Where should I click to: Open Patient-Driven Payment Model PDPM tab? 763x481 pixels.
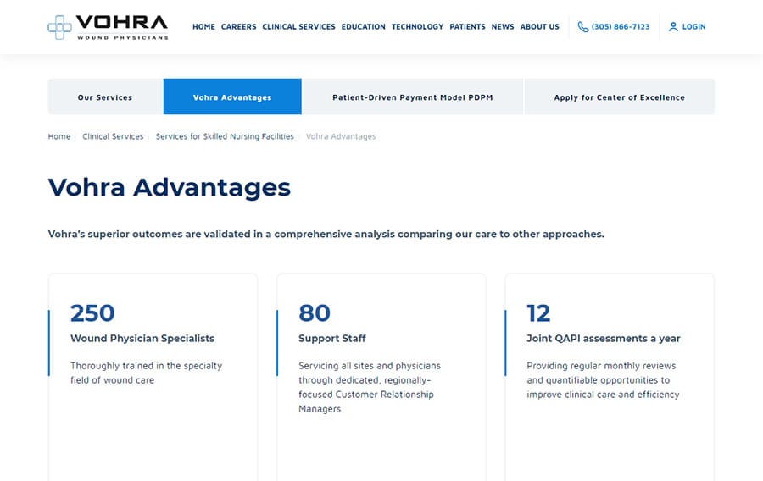[412, 97]
